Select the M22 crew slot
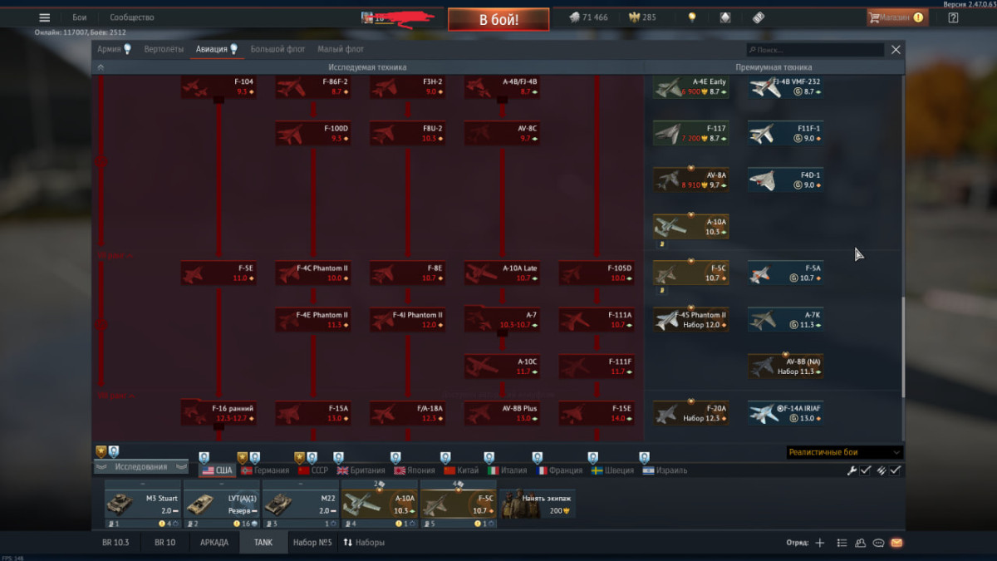Screen dimensions: 997x561 point(300,504)
